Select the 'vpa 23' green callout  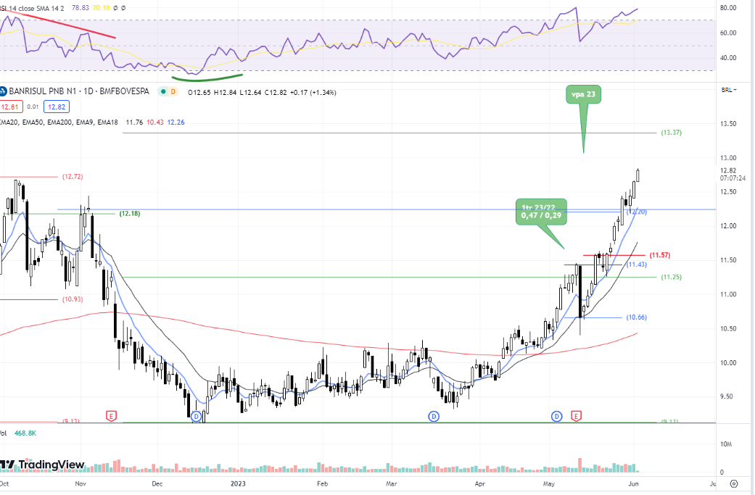(584, 94)
